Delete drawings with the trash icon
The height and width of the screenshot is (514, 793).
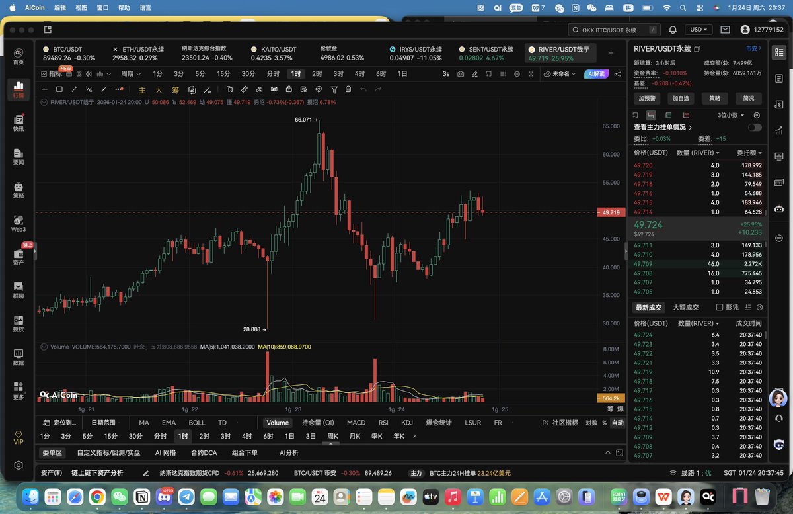click(x=348, y=89)
